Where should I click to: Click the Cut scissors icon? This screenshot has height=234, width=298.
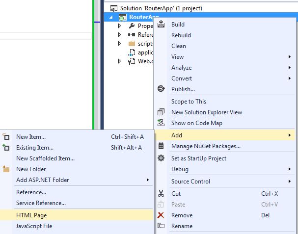(161, 193)
